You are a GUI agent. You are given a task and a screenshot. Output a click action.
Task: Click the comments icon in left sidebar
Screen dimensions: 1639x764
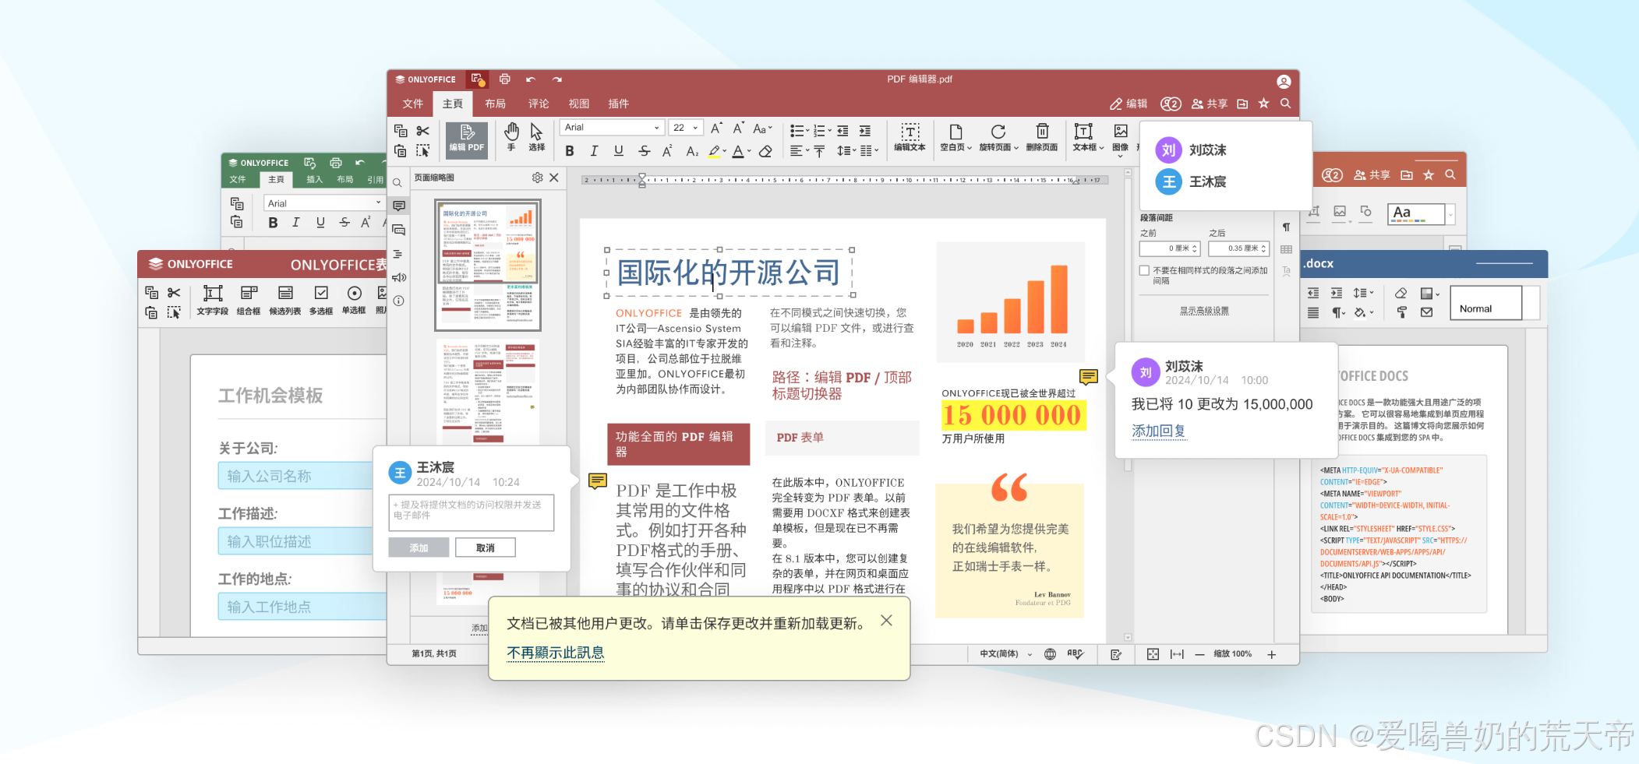(399, 206)
